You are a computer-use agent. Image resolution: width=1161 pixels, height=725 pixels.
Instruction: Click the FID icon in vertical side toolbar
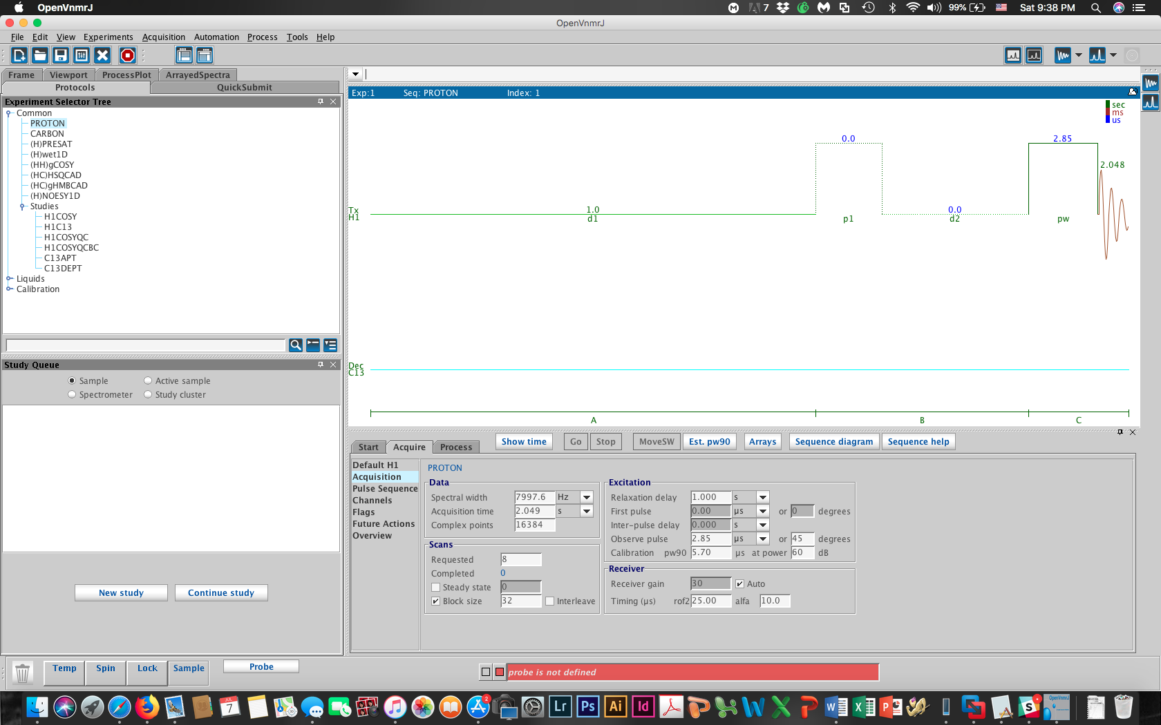click(x=1151, y=84)
